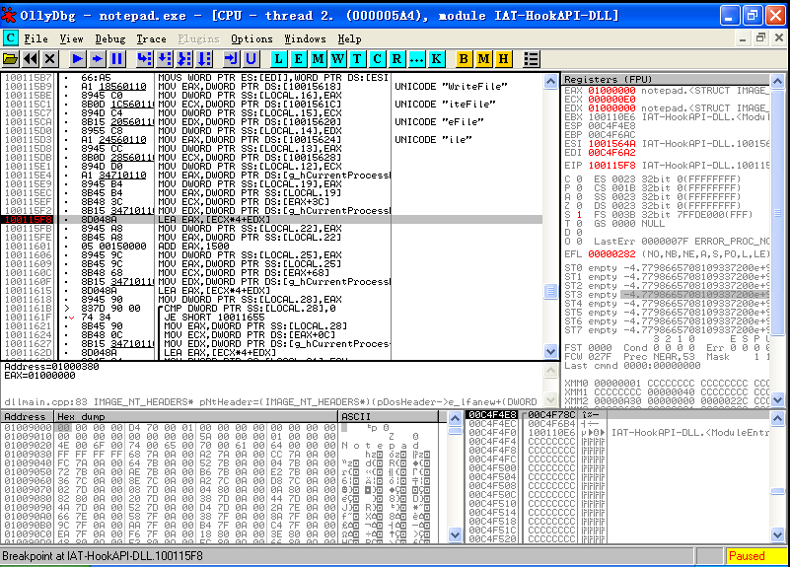
Task: Click registers pane scroll up arrow
Action: click(778, 81)
